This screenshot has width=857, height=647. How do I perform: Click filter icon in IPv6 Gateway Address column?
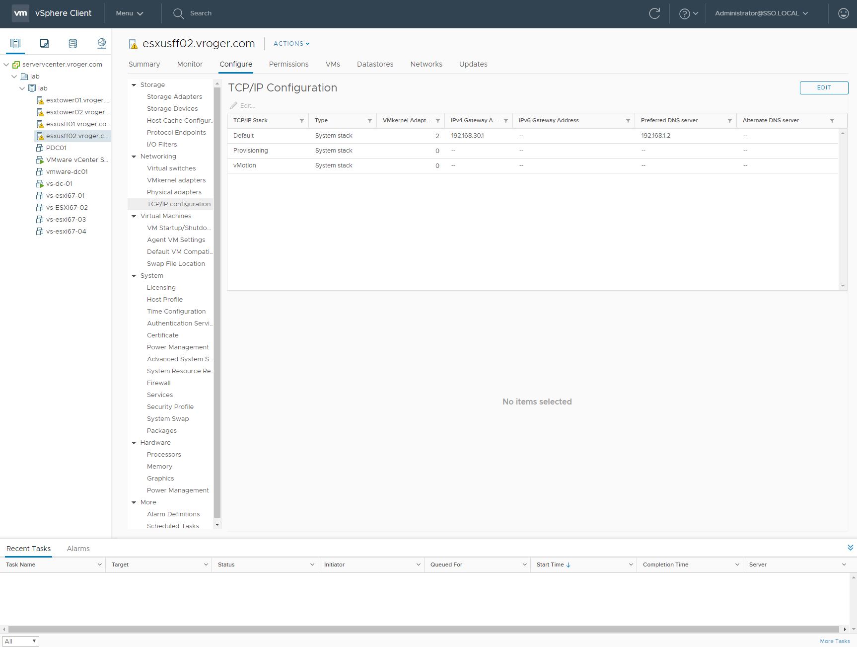[628, 121]
